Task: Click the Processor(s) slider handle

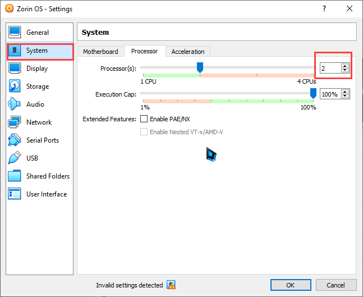Action: click(x=200, y=67)
